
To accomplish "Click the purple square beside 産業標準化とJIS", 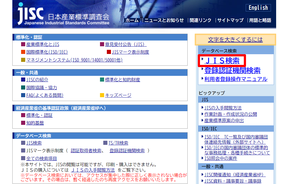I will [23, 44].
